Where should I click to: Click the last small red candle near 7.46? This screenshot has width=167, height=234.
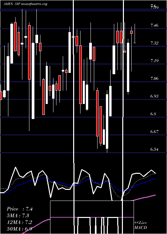tap(132, 32)
